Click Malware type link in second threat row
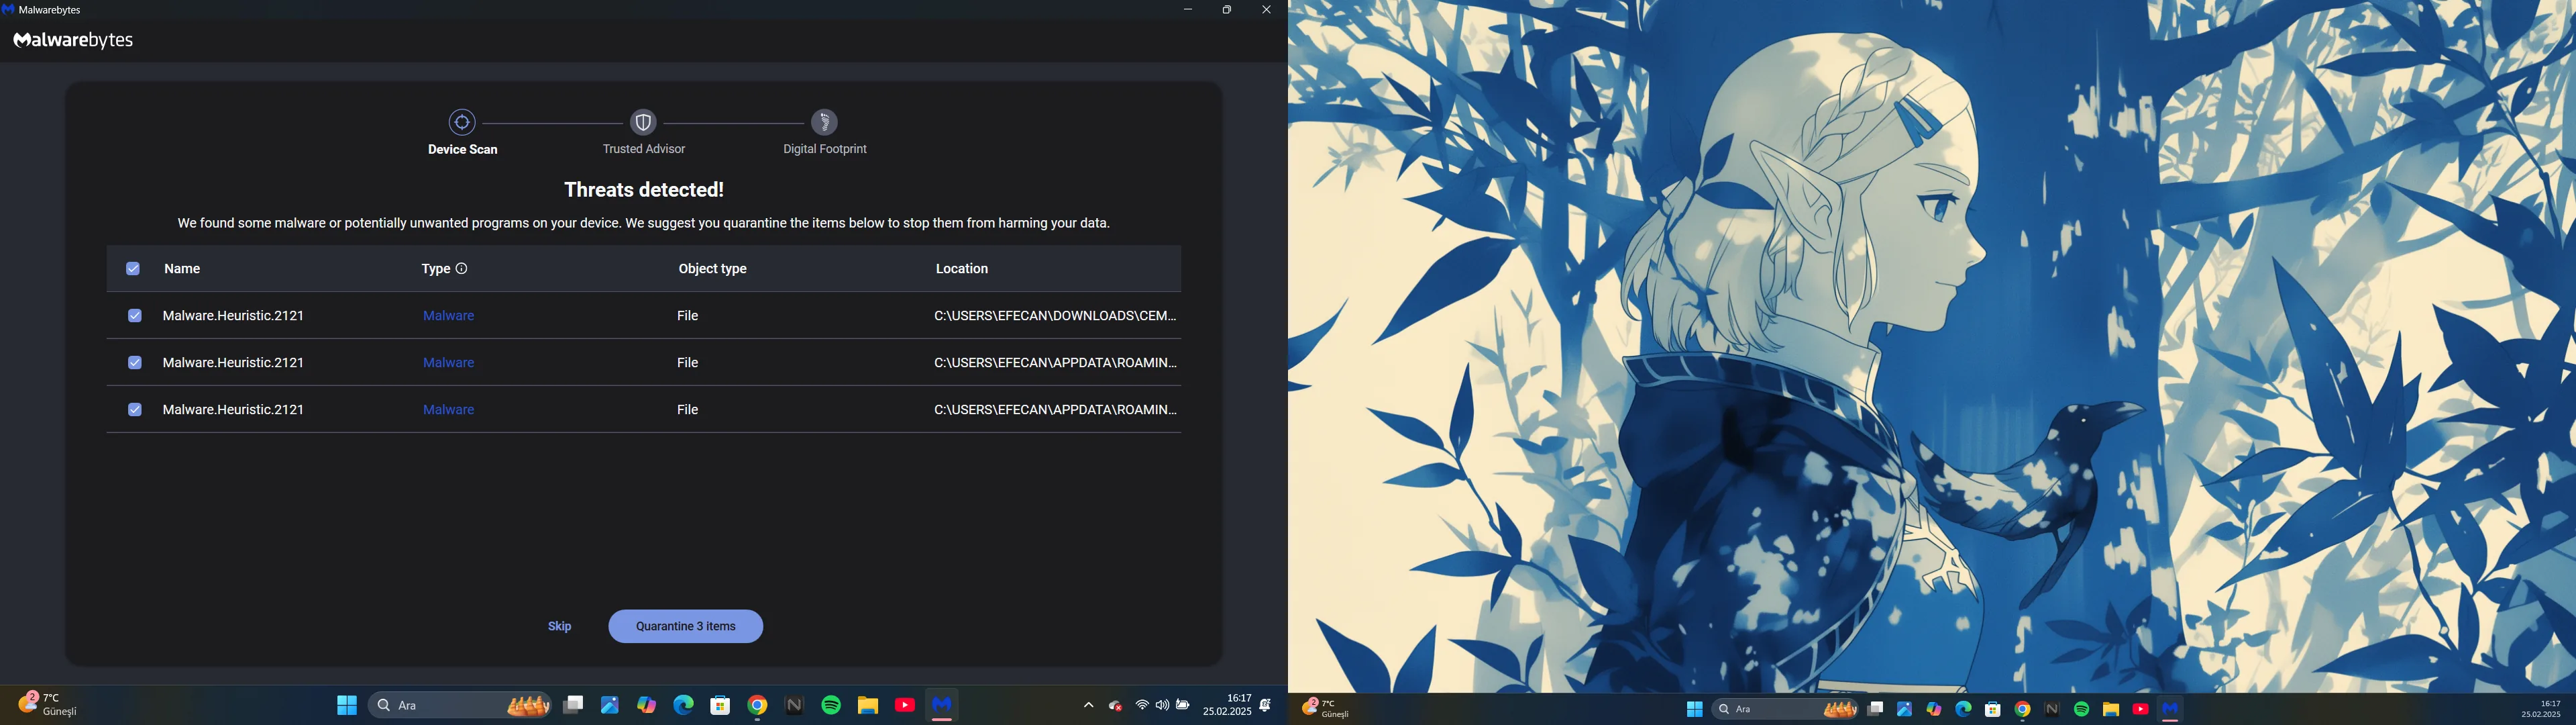 449,362
